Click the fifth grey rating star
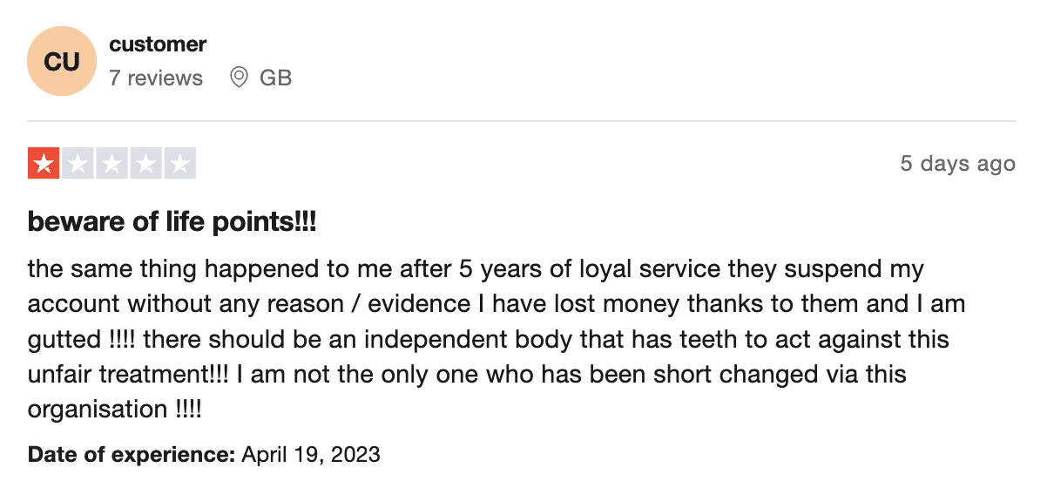 pyautogui.click(x=179, y=164)
